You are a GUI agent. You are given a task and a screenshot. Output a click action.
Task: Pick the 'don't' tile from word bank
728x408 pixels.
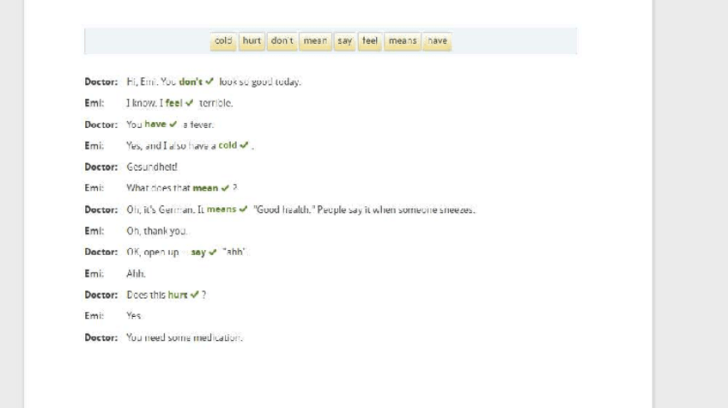pyautogui.click(x=282, y=40)
